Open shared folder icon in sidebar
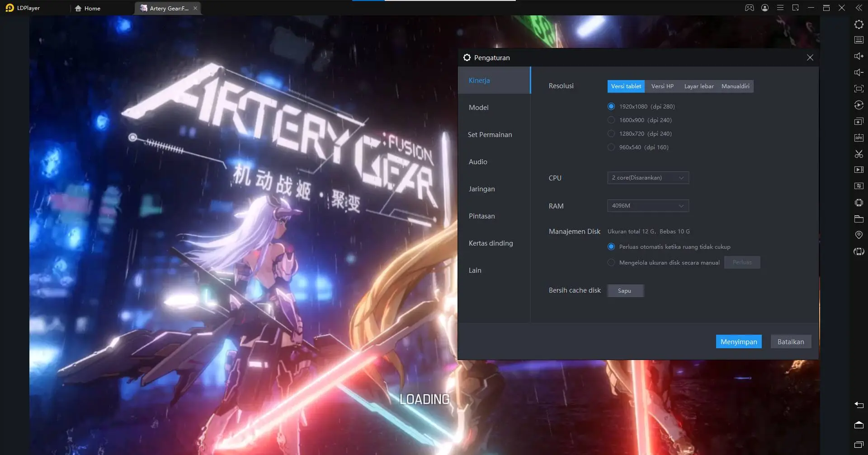 coord(859,219)
